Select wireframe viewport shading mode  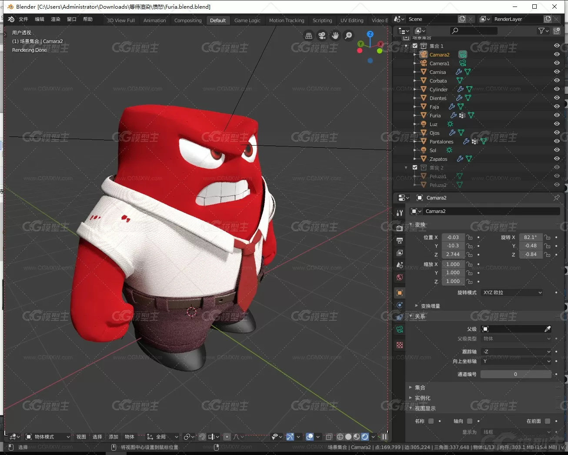(340, 437)
